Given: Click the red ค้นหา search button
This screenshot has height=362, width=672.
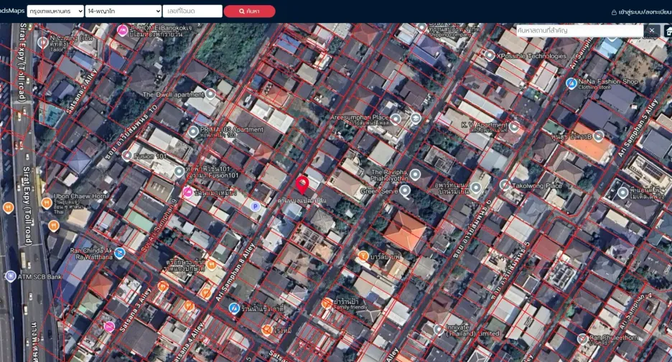Looking at the screenshot, I should tap(249, 11).
